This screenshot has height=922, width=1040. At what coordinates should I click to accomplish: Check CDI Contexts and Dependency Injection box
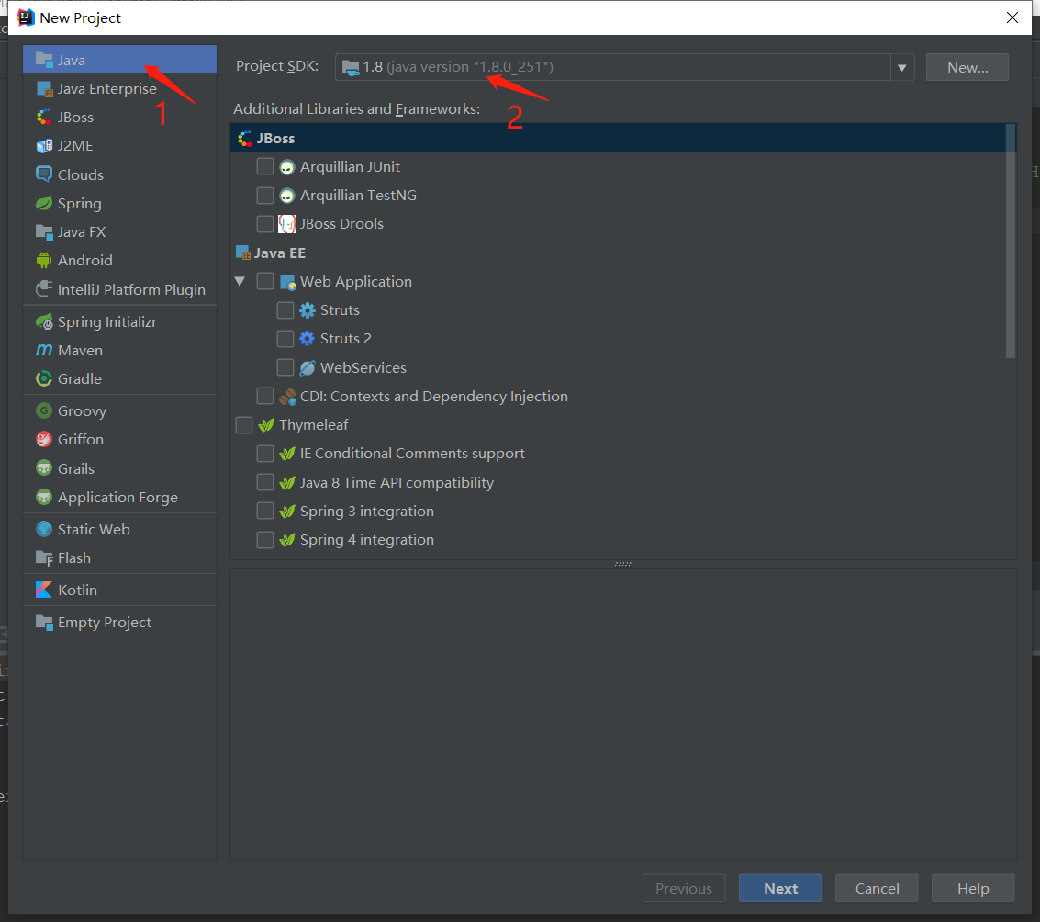(265, 397)
